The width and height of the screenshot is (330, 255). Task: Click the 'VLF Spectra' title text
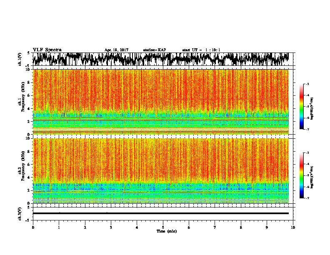[x=47, y=50]
